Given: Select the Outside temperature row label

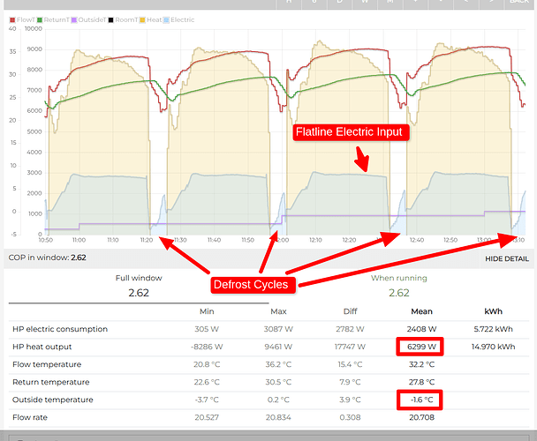Looking at the screenshot, I should tap(53, 400).
